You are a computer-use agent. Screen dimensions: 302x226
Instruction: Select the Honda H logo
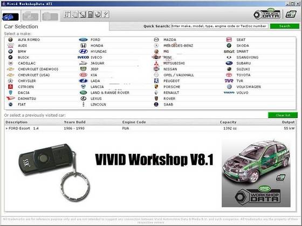pos(83,46)
